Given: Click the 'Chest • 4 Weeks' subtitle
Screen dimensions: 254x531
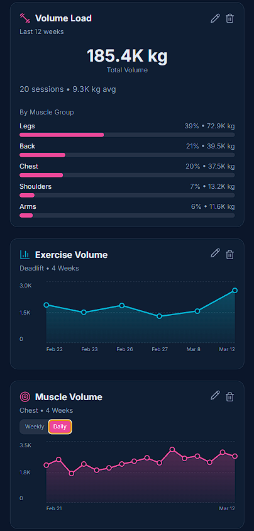Looking at the screenshot, I should coord(47,410).
